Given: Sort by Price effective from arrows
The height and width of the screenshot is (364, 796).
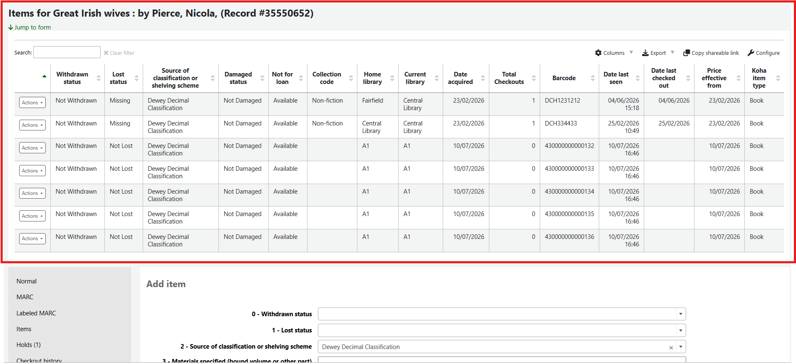Looking at the screenshot, I should click(739, 78).
